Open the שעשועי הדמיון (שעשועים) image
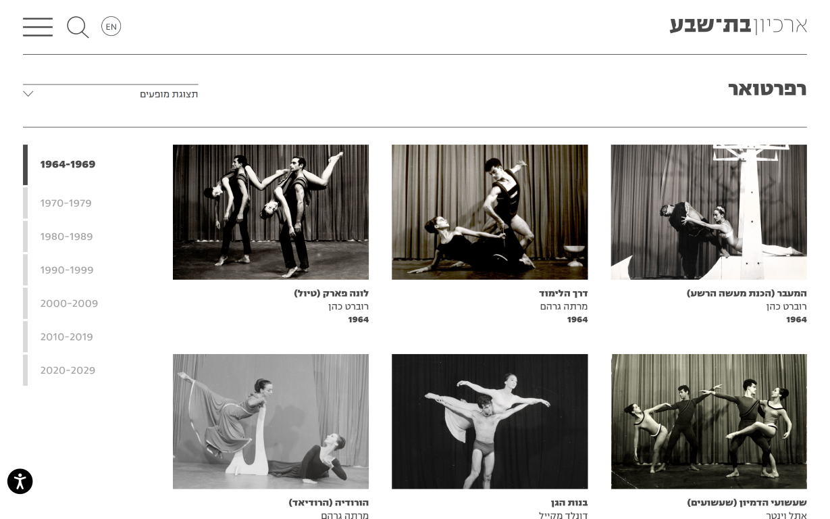 (x=708, y=421)
